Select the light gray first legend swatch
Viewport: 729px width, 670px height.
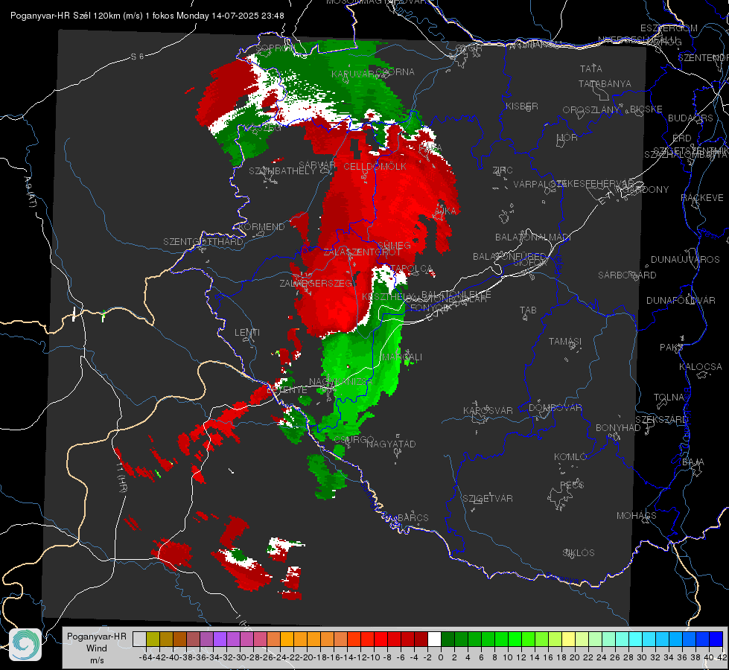coord(139,639)
